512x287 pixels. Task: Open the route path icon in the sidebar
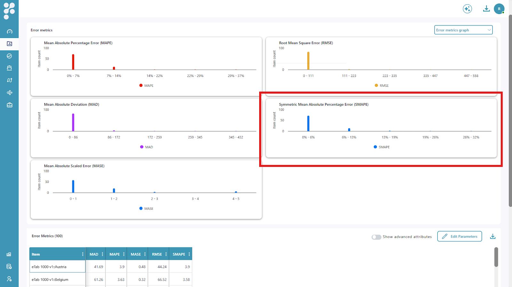pyautogui.click(x=9, y=80)
